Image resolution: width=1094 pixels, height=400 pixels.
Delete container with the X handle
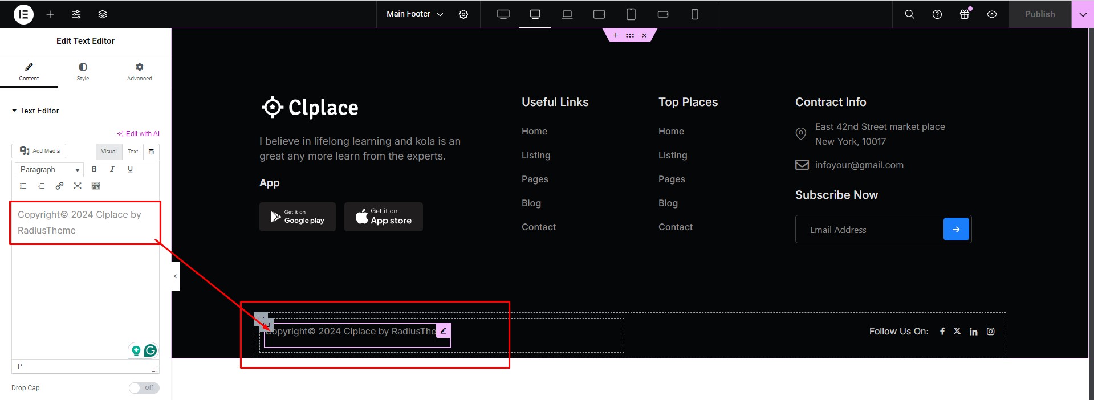pyautogui.click(x=644, y=35)
